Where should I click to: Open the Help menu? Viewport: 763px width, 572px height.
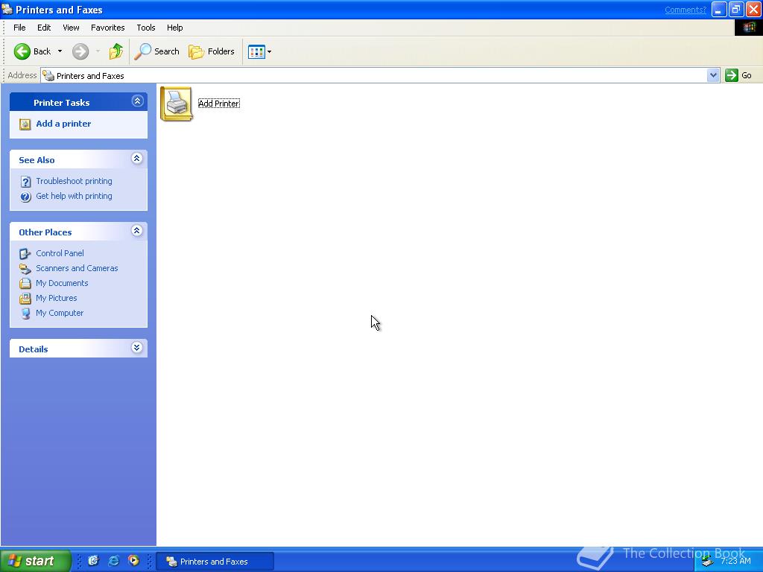(x=174, y=28)
